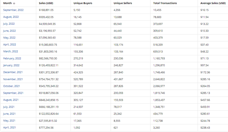This screenshot has width=228, height=132.
Task: Sort by the Sales (USD) column header
Action: pyautogui.click(x=46, y=3)
